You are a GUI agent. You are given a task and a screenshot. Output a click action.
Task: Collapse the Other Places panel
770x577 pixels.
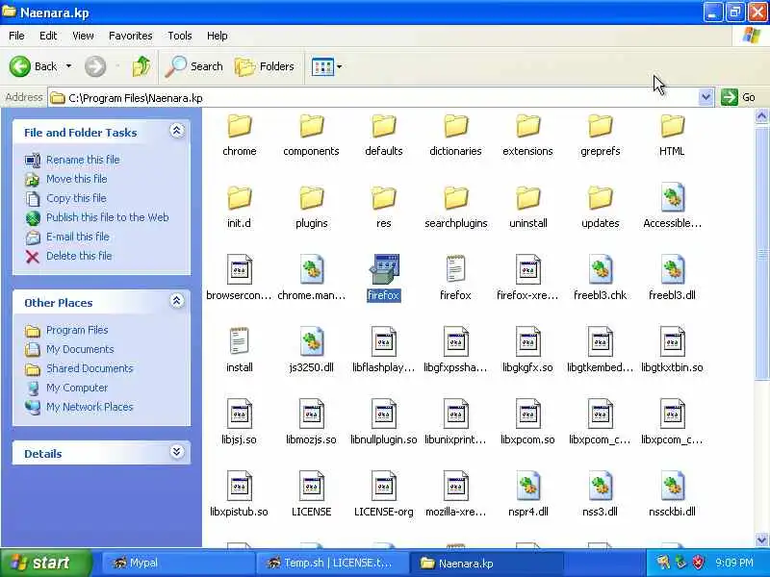pyautogui.click(x=177, y=301)
